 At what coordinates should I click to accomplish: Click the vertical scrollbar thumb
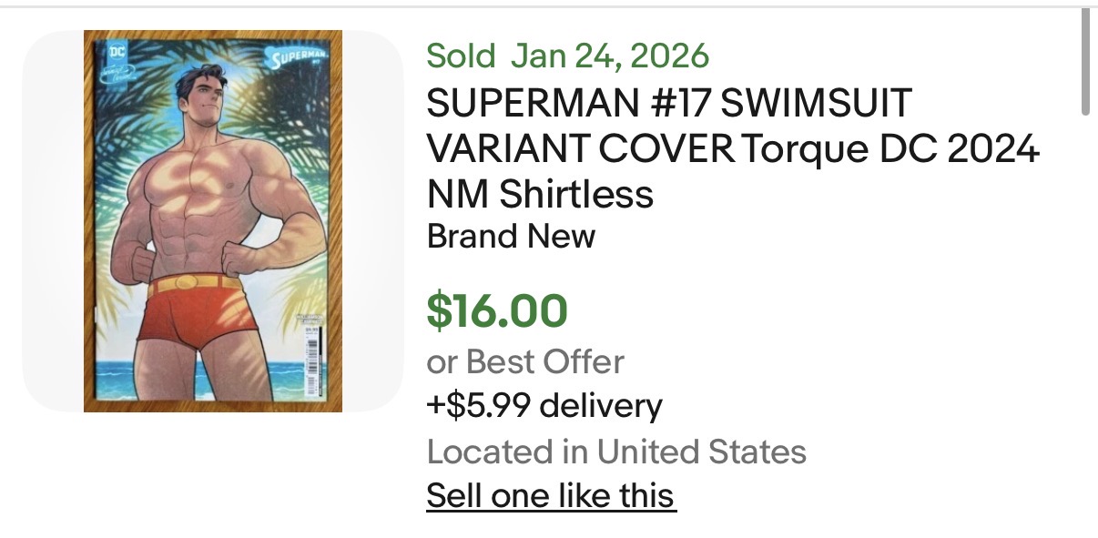1084,62
